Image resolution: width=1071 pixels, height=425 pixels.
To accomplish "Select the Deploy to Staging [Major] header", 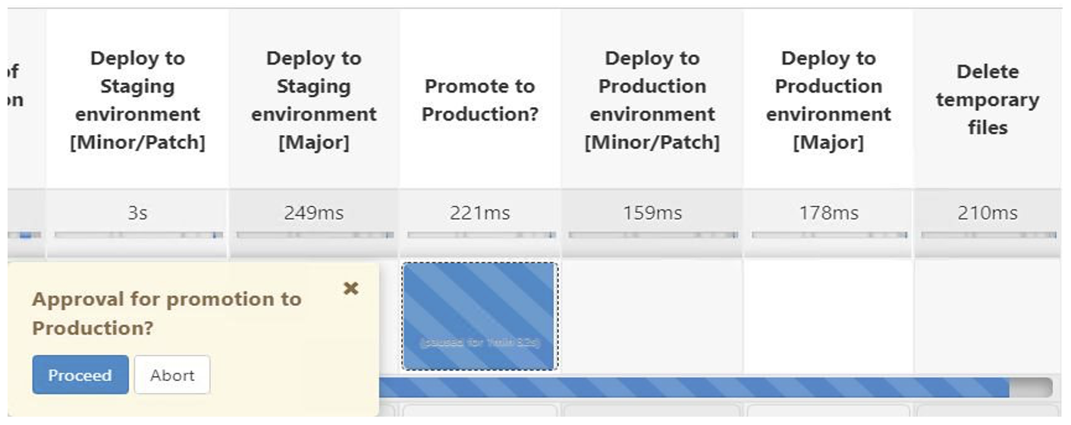I will tap(313, 100).
